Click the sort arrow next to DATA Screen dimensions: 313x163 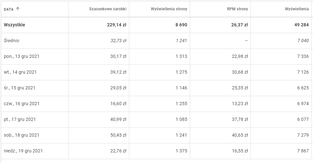18,9
